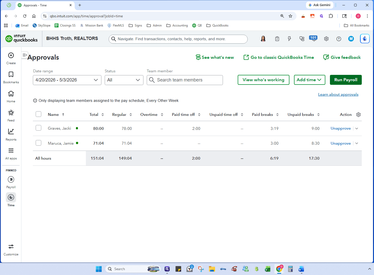Click the Run Payroll button
This screenshot has width=374, height=275.
346,80
